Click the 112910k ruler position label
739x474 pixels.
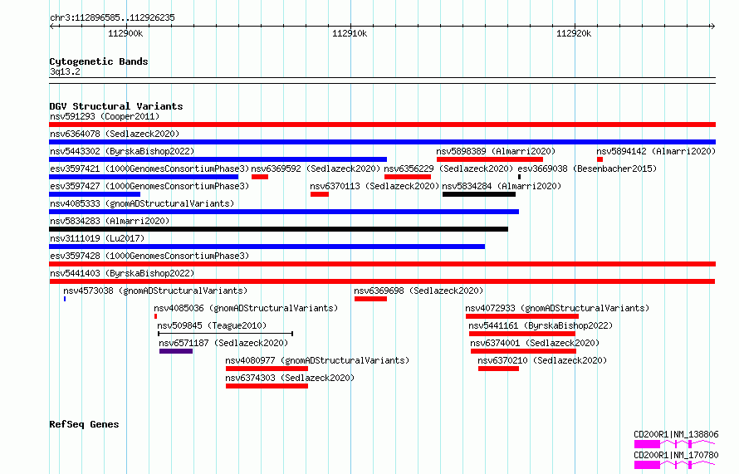tap(350, 33)
